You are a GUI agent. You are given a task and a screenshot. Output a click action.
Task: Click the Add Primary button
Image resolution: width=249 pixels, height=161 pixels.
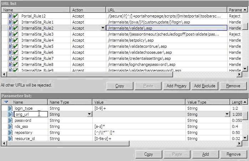pos(177,86)
